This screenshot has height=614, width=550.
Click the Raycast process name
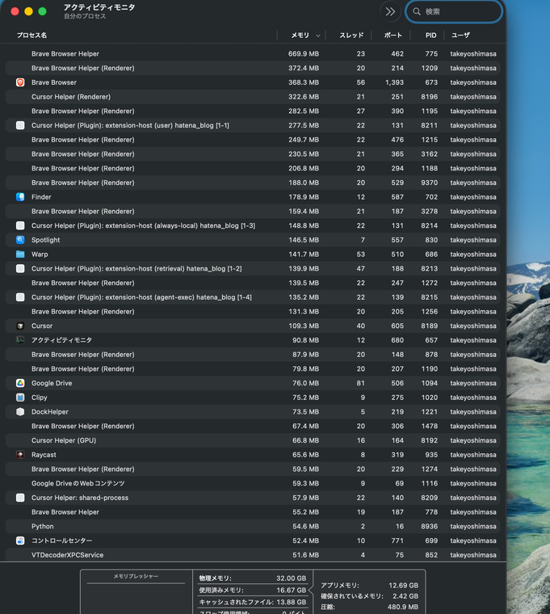click(44, 455)
